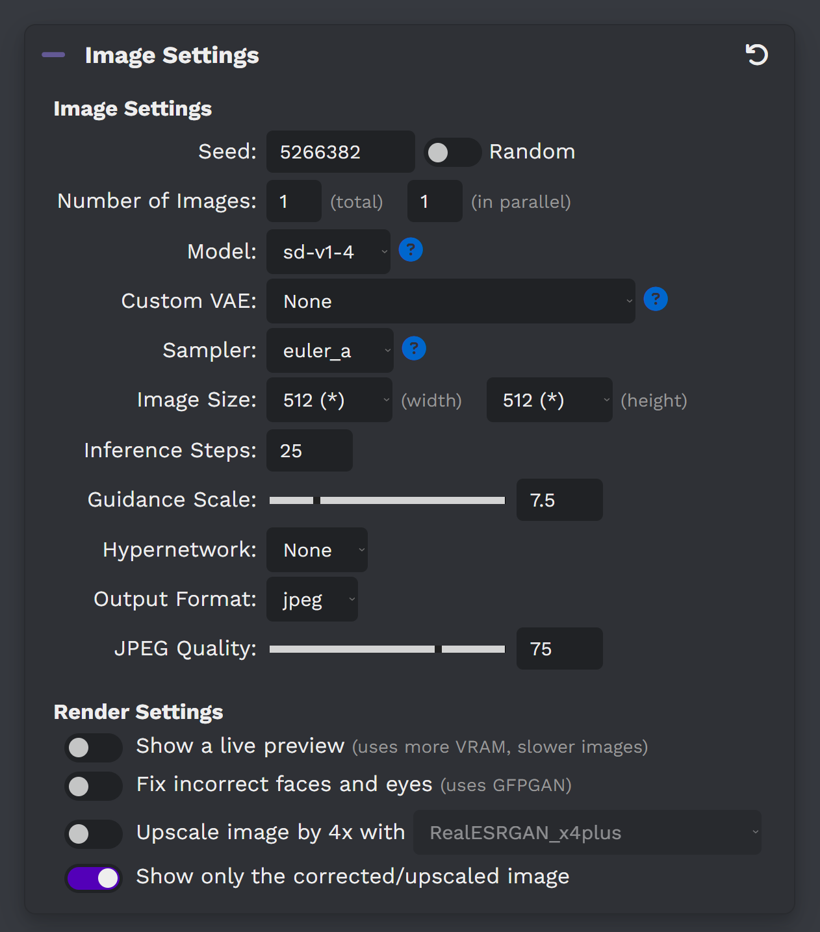Open the Model help icon
This screenshot has height=932, width=820.
[411, 249]
